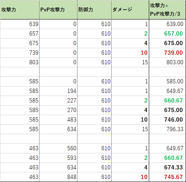Viewport: 186px width, 182px height.
Task: Select the green result cell 657.00
Action: coord(168,34)
